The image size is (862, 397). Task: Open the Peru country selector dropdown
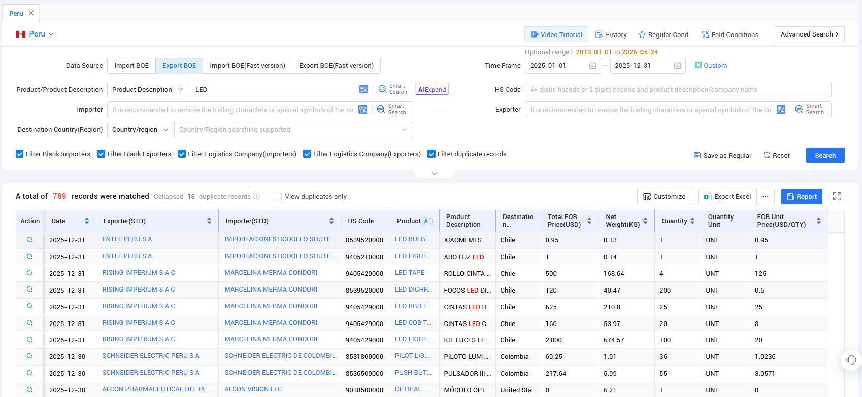pyautogui.click(x=35, y=34)
